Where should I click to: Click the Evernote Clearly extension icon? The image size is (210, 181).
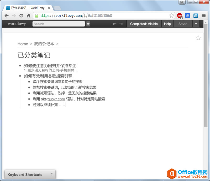(x=195, y=15)
